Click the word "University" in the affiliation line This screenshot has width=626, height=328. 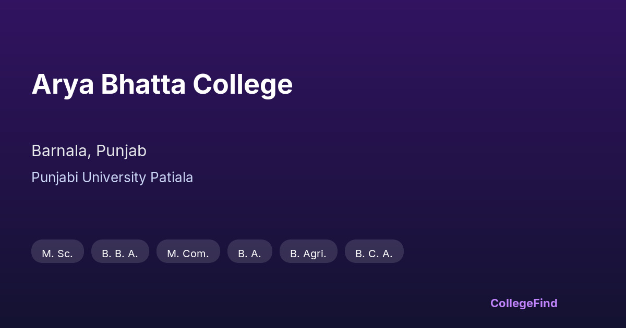pos(114,178)
